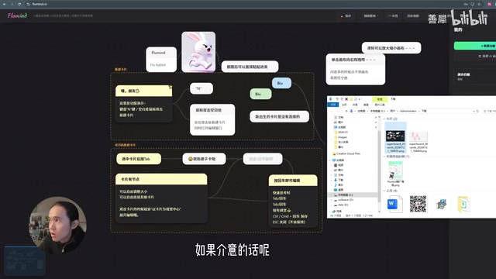
Task: Click the save button with the yellow icon in the Flumind header
Action: 346,15
